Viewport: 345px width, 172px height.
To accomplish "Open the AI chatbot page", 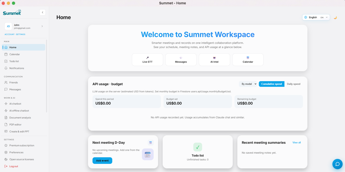I will coord(24,104).
